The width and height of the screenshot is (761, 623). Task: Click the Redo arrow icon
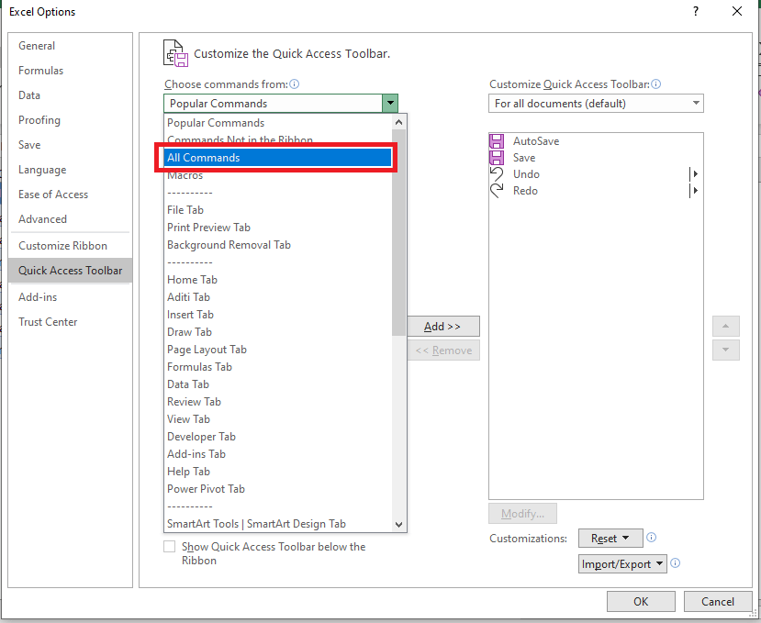click(497, 191)
